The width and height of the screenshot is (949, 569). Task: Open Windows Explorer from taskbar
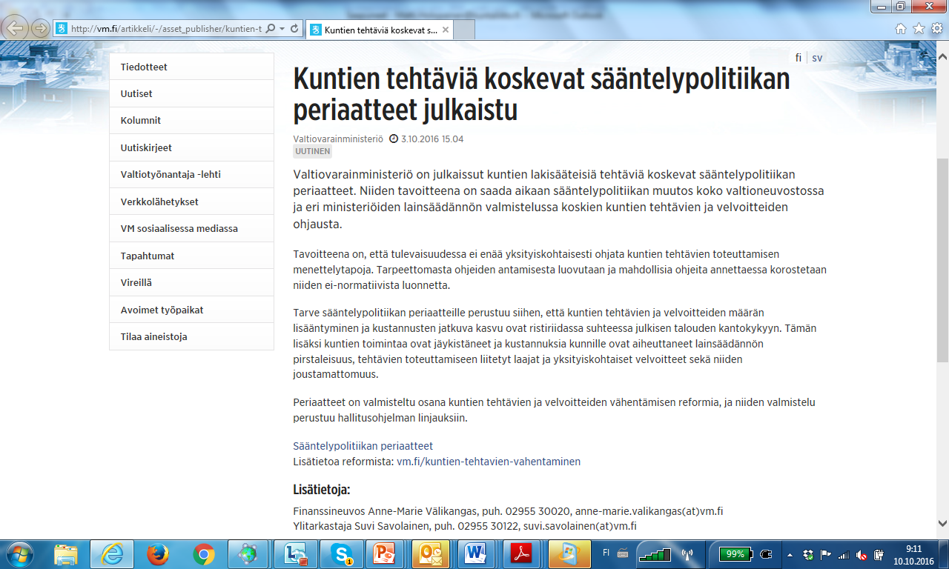pyautogui.click(x=66, y=554)
